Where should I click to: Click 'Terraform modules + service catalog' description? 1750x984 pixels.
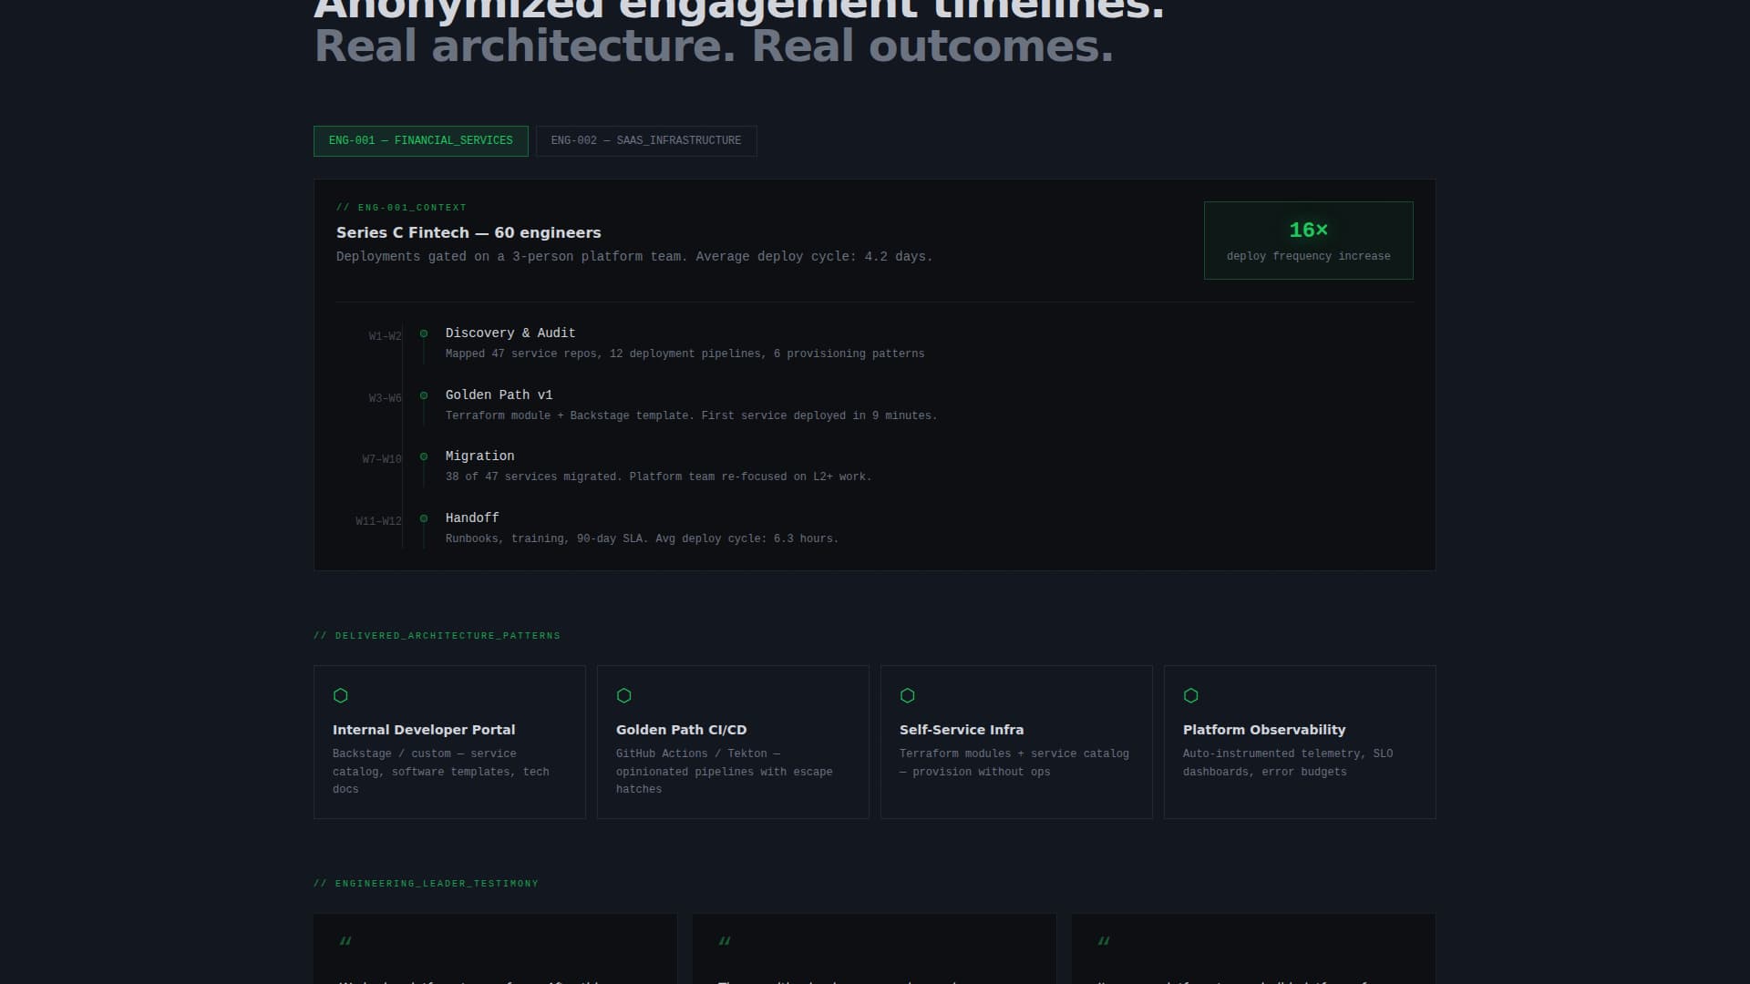(1014, 763)
